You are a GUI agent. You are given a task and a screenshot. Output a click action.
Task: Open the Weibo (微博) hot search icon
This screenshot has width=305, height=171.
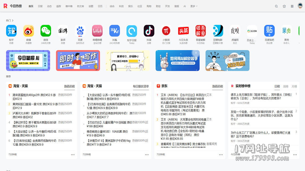click(x=29, y=31)
